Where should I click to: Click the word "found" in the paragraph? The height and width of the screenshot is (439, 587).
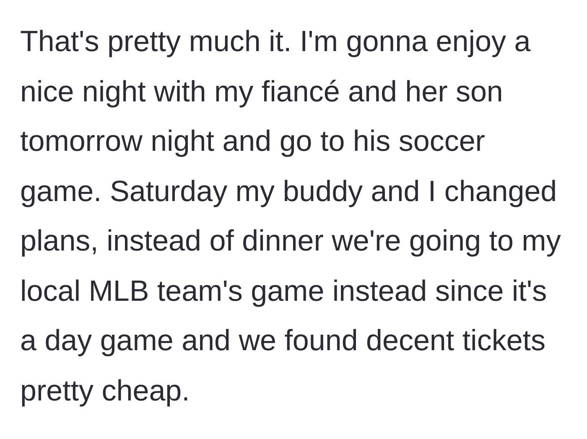(321, 340)
